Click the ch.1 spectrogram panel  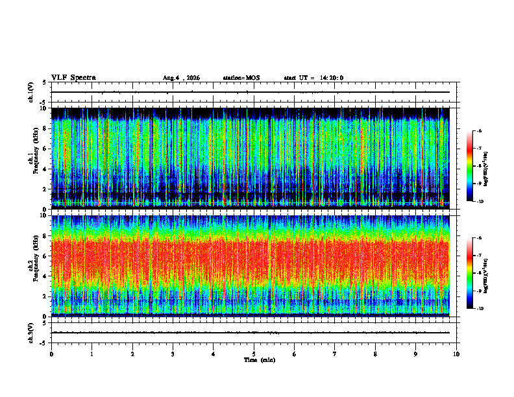(250, 158)
